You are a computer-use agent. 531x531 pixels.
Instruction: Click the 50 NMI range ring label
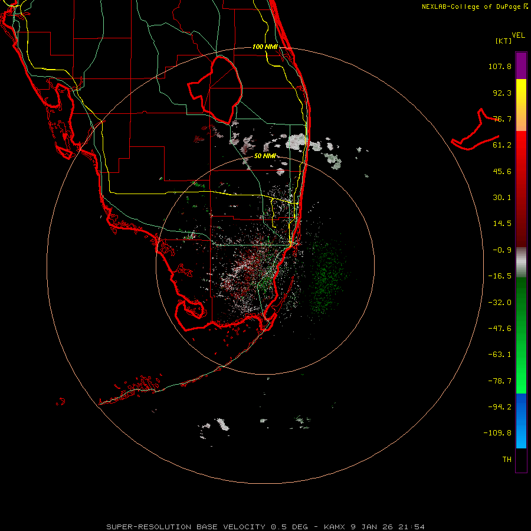265,156
